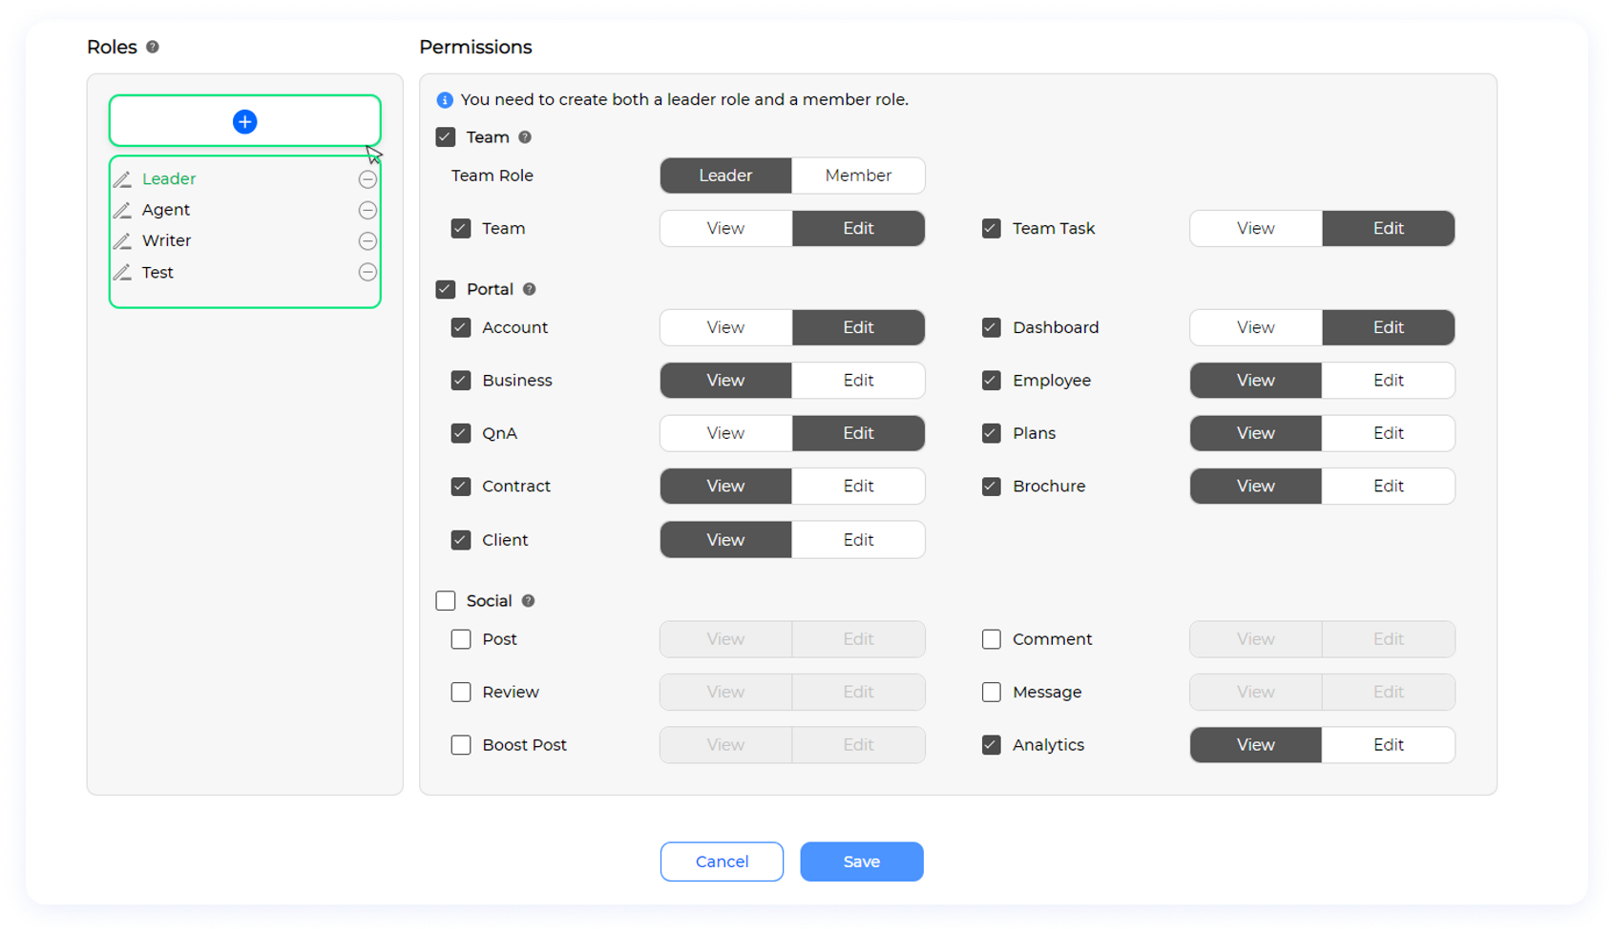Show help tooltip for Social section
Viewport: 1613px width, 934px height.
[528, 601]
